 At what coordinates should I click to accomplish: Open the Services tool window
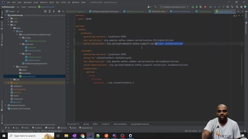[62, 128]
